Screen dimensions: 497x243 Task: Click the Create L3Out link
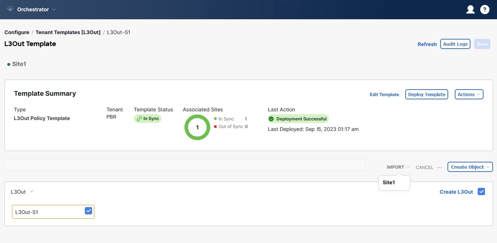[x=456, y=192]
